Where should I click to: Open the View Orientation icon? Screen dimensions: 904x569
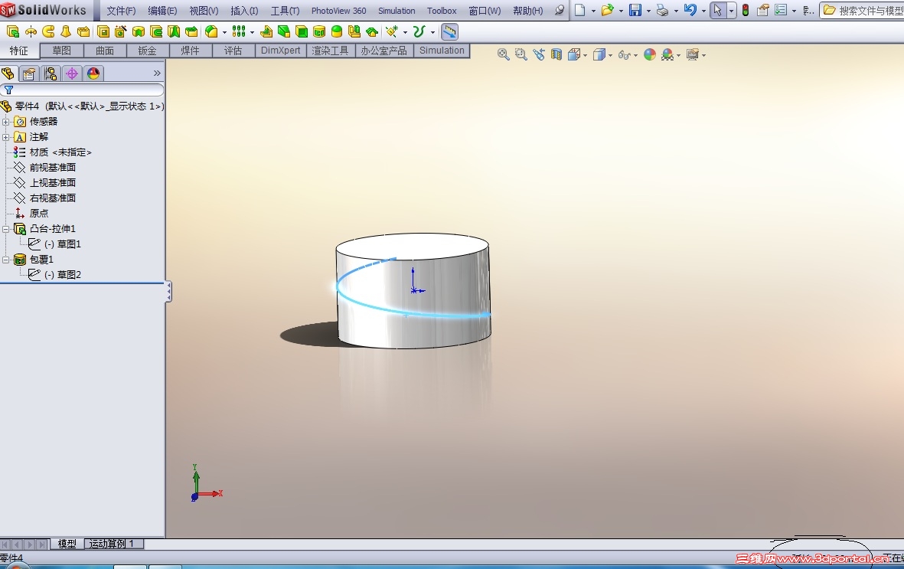coord(573,55)
